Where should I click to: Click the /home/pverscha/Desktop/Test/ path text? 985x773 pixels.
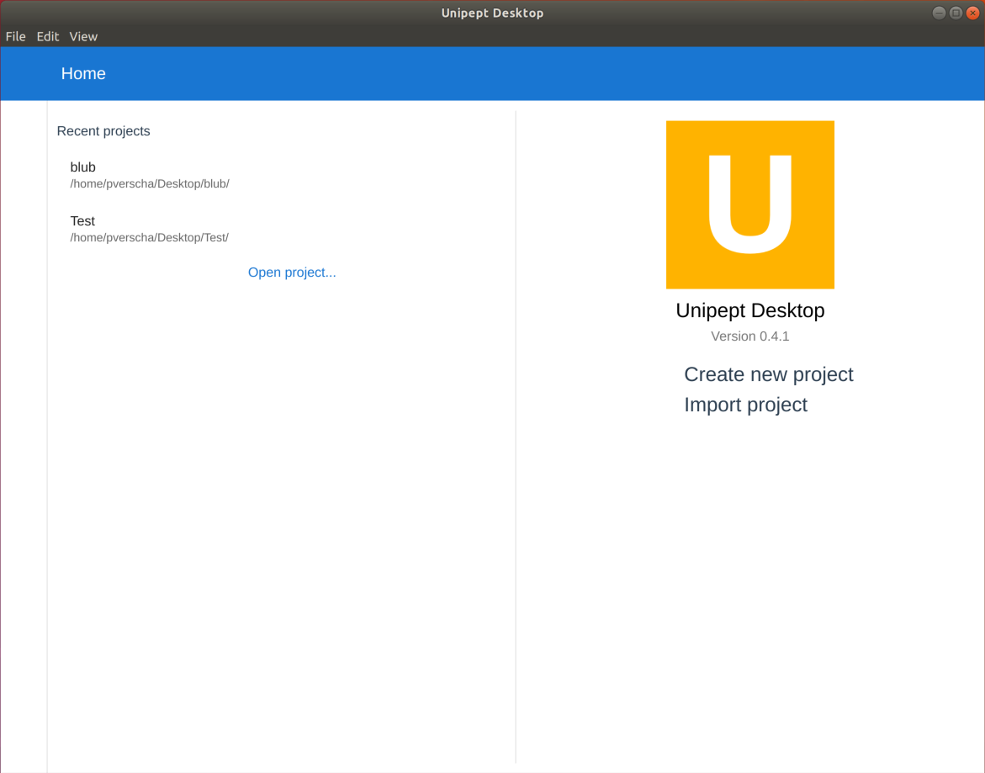(150, 238)
